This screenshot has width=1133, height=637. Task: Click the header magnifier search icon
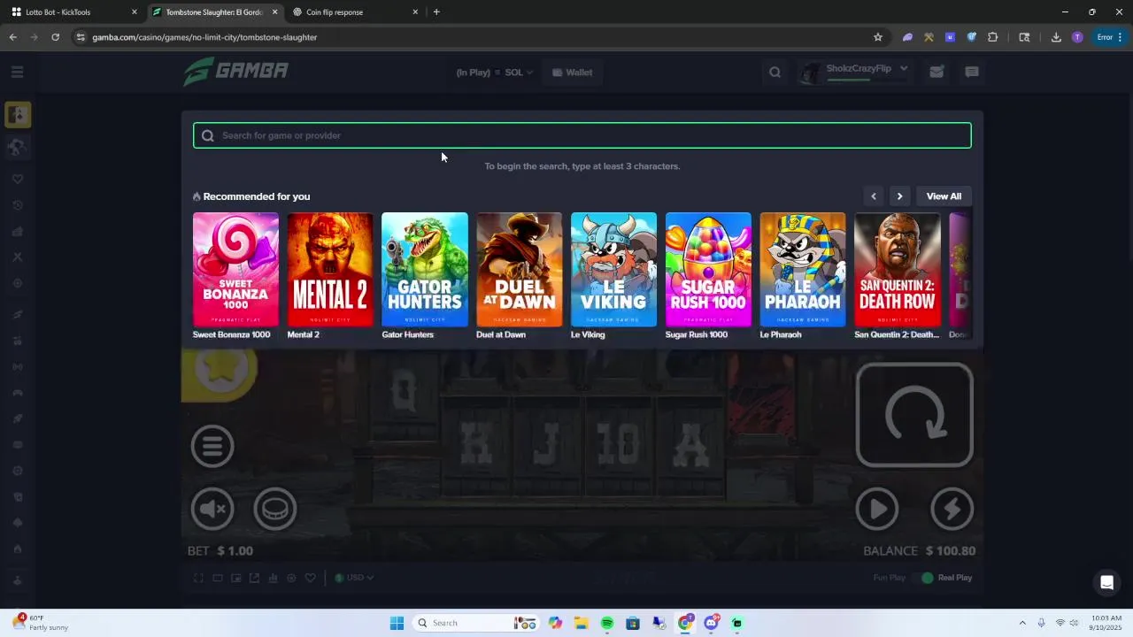coord(775,73)
